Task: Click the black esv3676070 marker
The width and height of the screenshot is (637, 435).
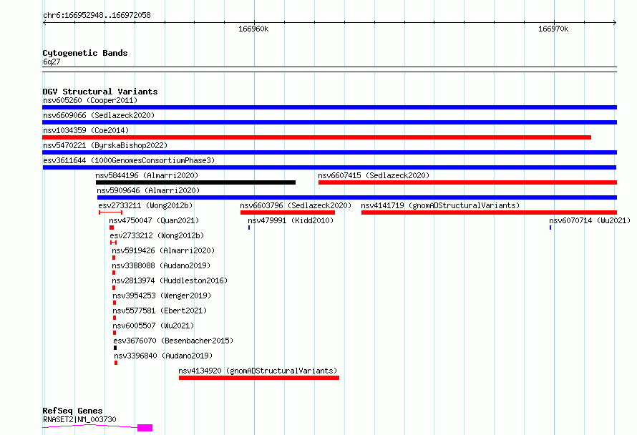Action: (x=115, y=348)
